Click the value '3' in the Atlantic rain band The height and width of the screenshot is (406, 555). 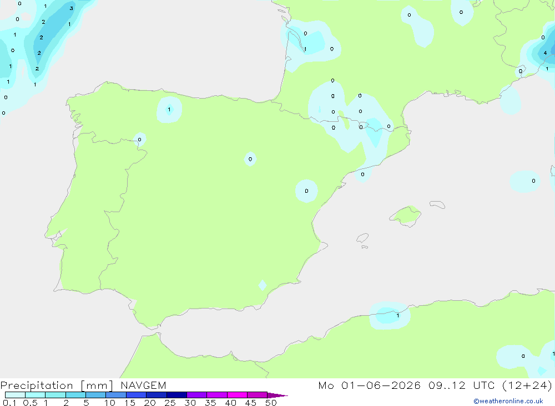tap(72, 8)
